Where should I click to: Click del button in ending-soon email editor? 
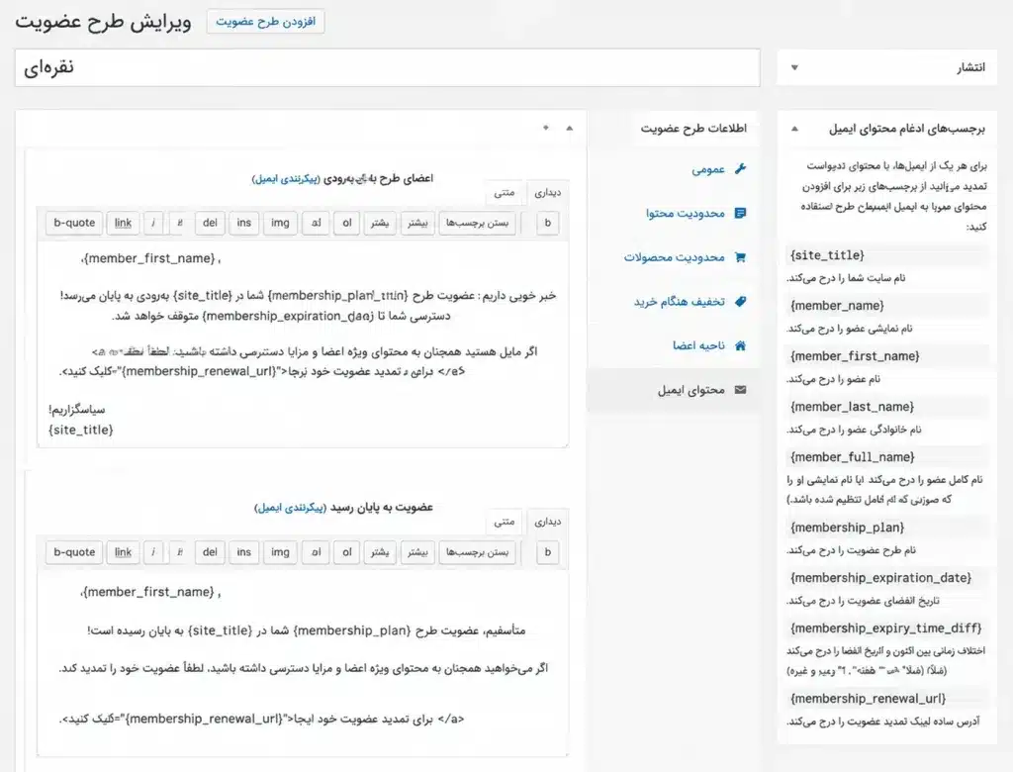tap(210, 223)
